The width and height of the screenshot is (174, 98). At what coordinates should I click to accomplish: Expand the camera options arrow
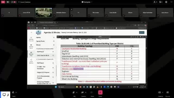[x=86, y=93]
